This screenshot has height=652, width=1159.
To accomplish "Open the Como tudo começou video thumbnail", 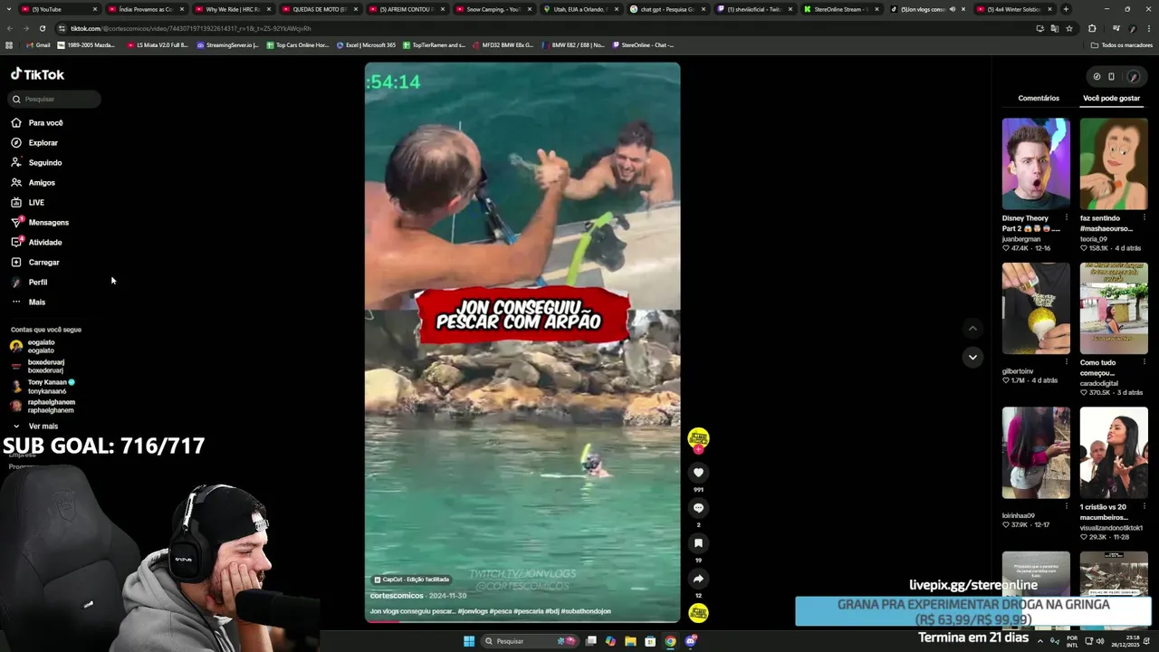I will pos(1114,309).
